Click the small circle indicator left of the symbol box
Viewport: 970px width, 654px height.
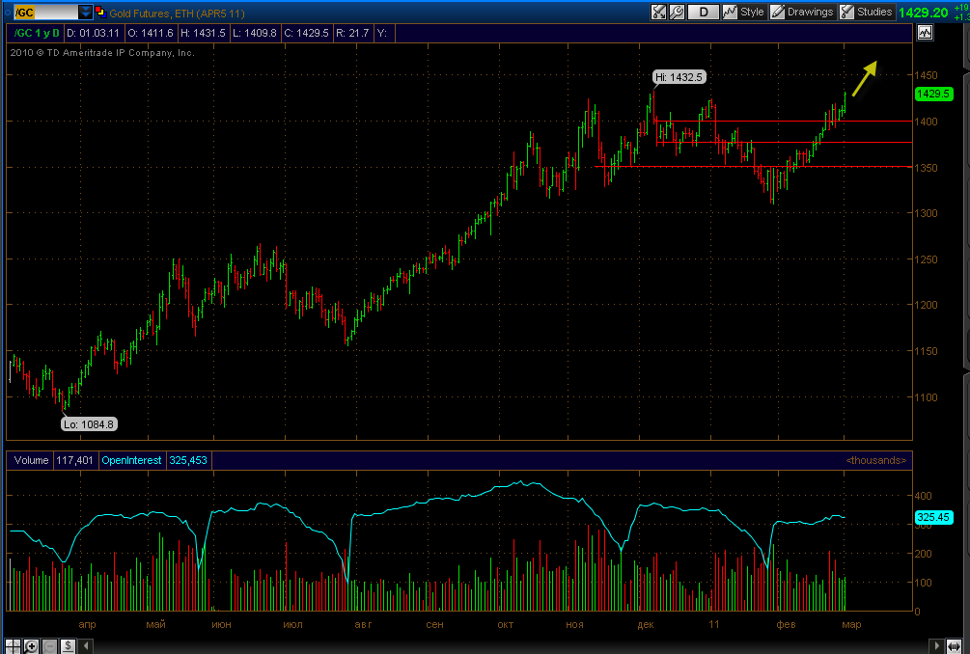coord(8,13)
